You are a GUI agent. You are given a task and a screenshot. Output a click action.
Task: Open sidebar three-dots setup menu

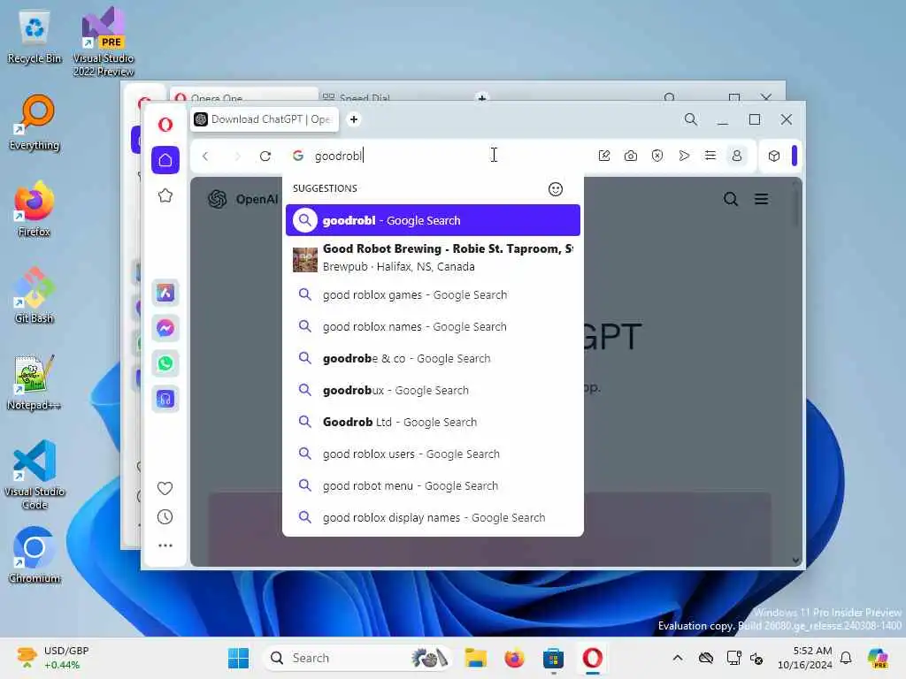pyautogui.click(x=165, y=545)
